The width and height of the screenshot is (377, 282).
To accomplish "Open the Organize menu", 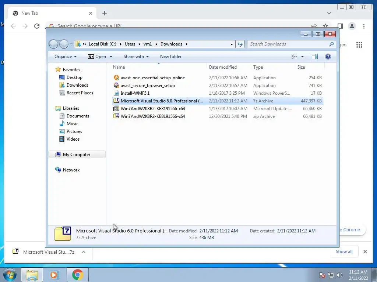I will [66, 57].
